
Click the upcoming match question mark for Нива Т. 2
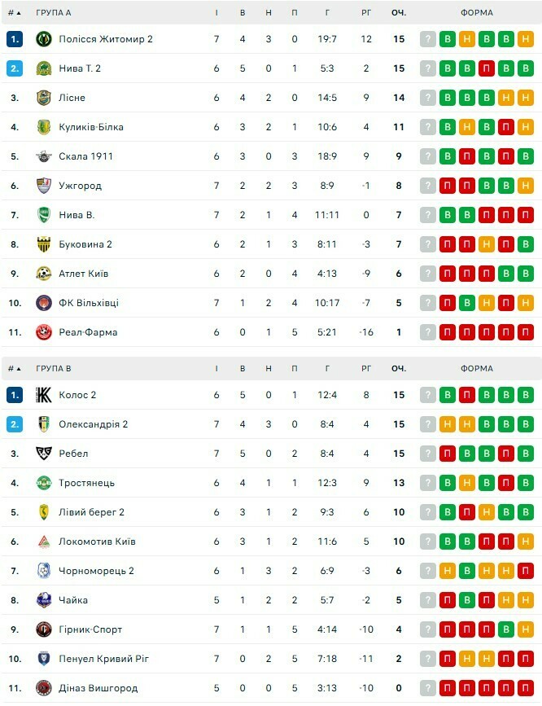pos(428,68)
